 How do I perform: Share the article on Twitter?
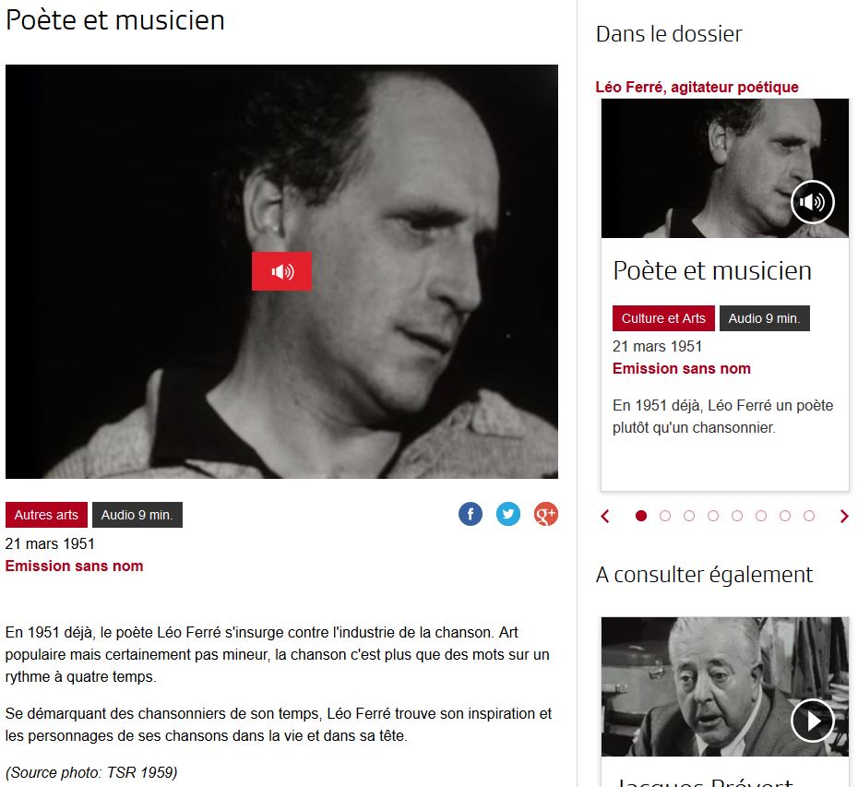[507, 514]
